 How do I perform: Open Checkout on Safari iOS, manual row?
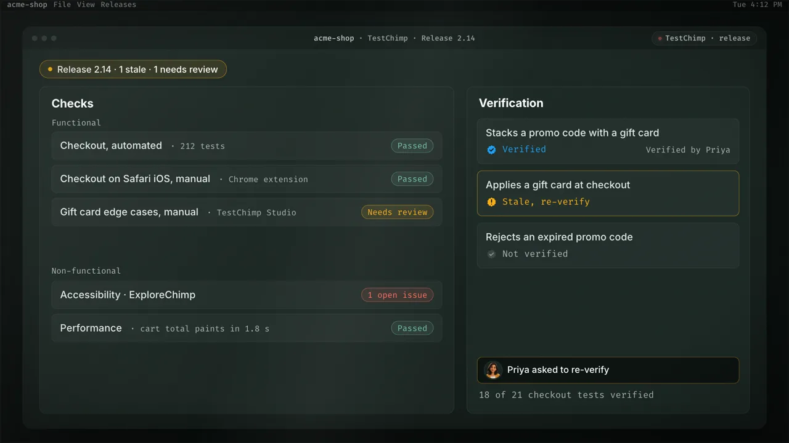click(247, 179)
